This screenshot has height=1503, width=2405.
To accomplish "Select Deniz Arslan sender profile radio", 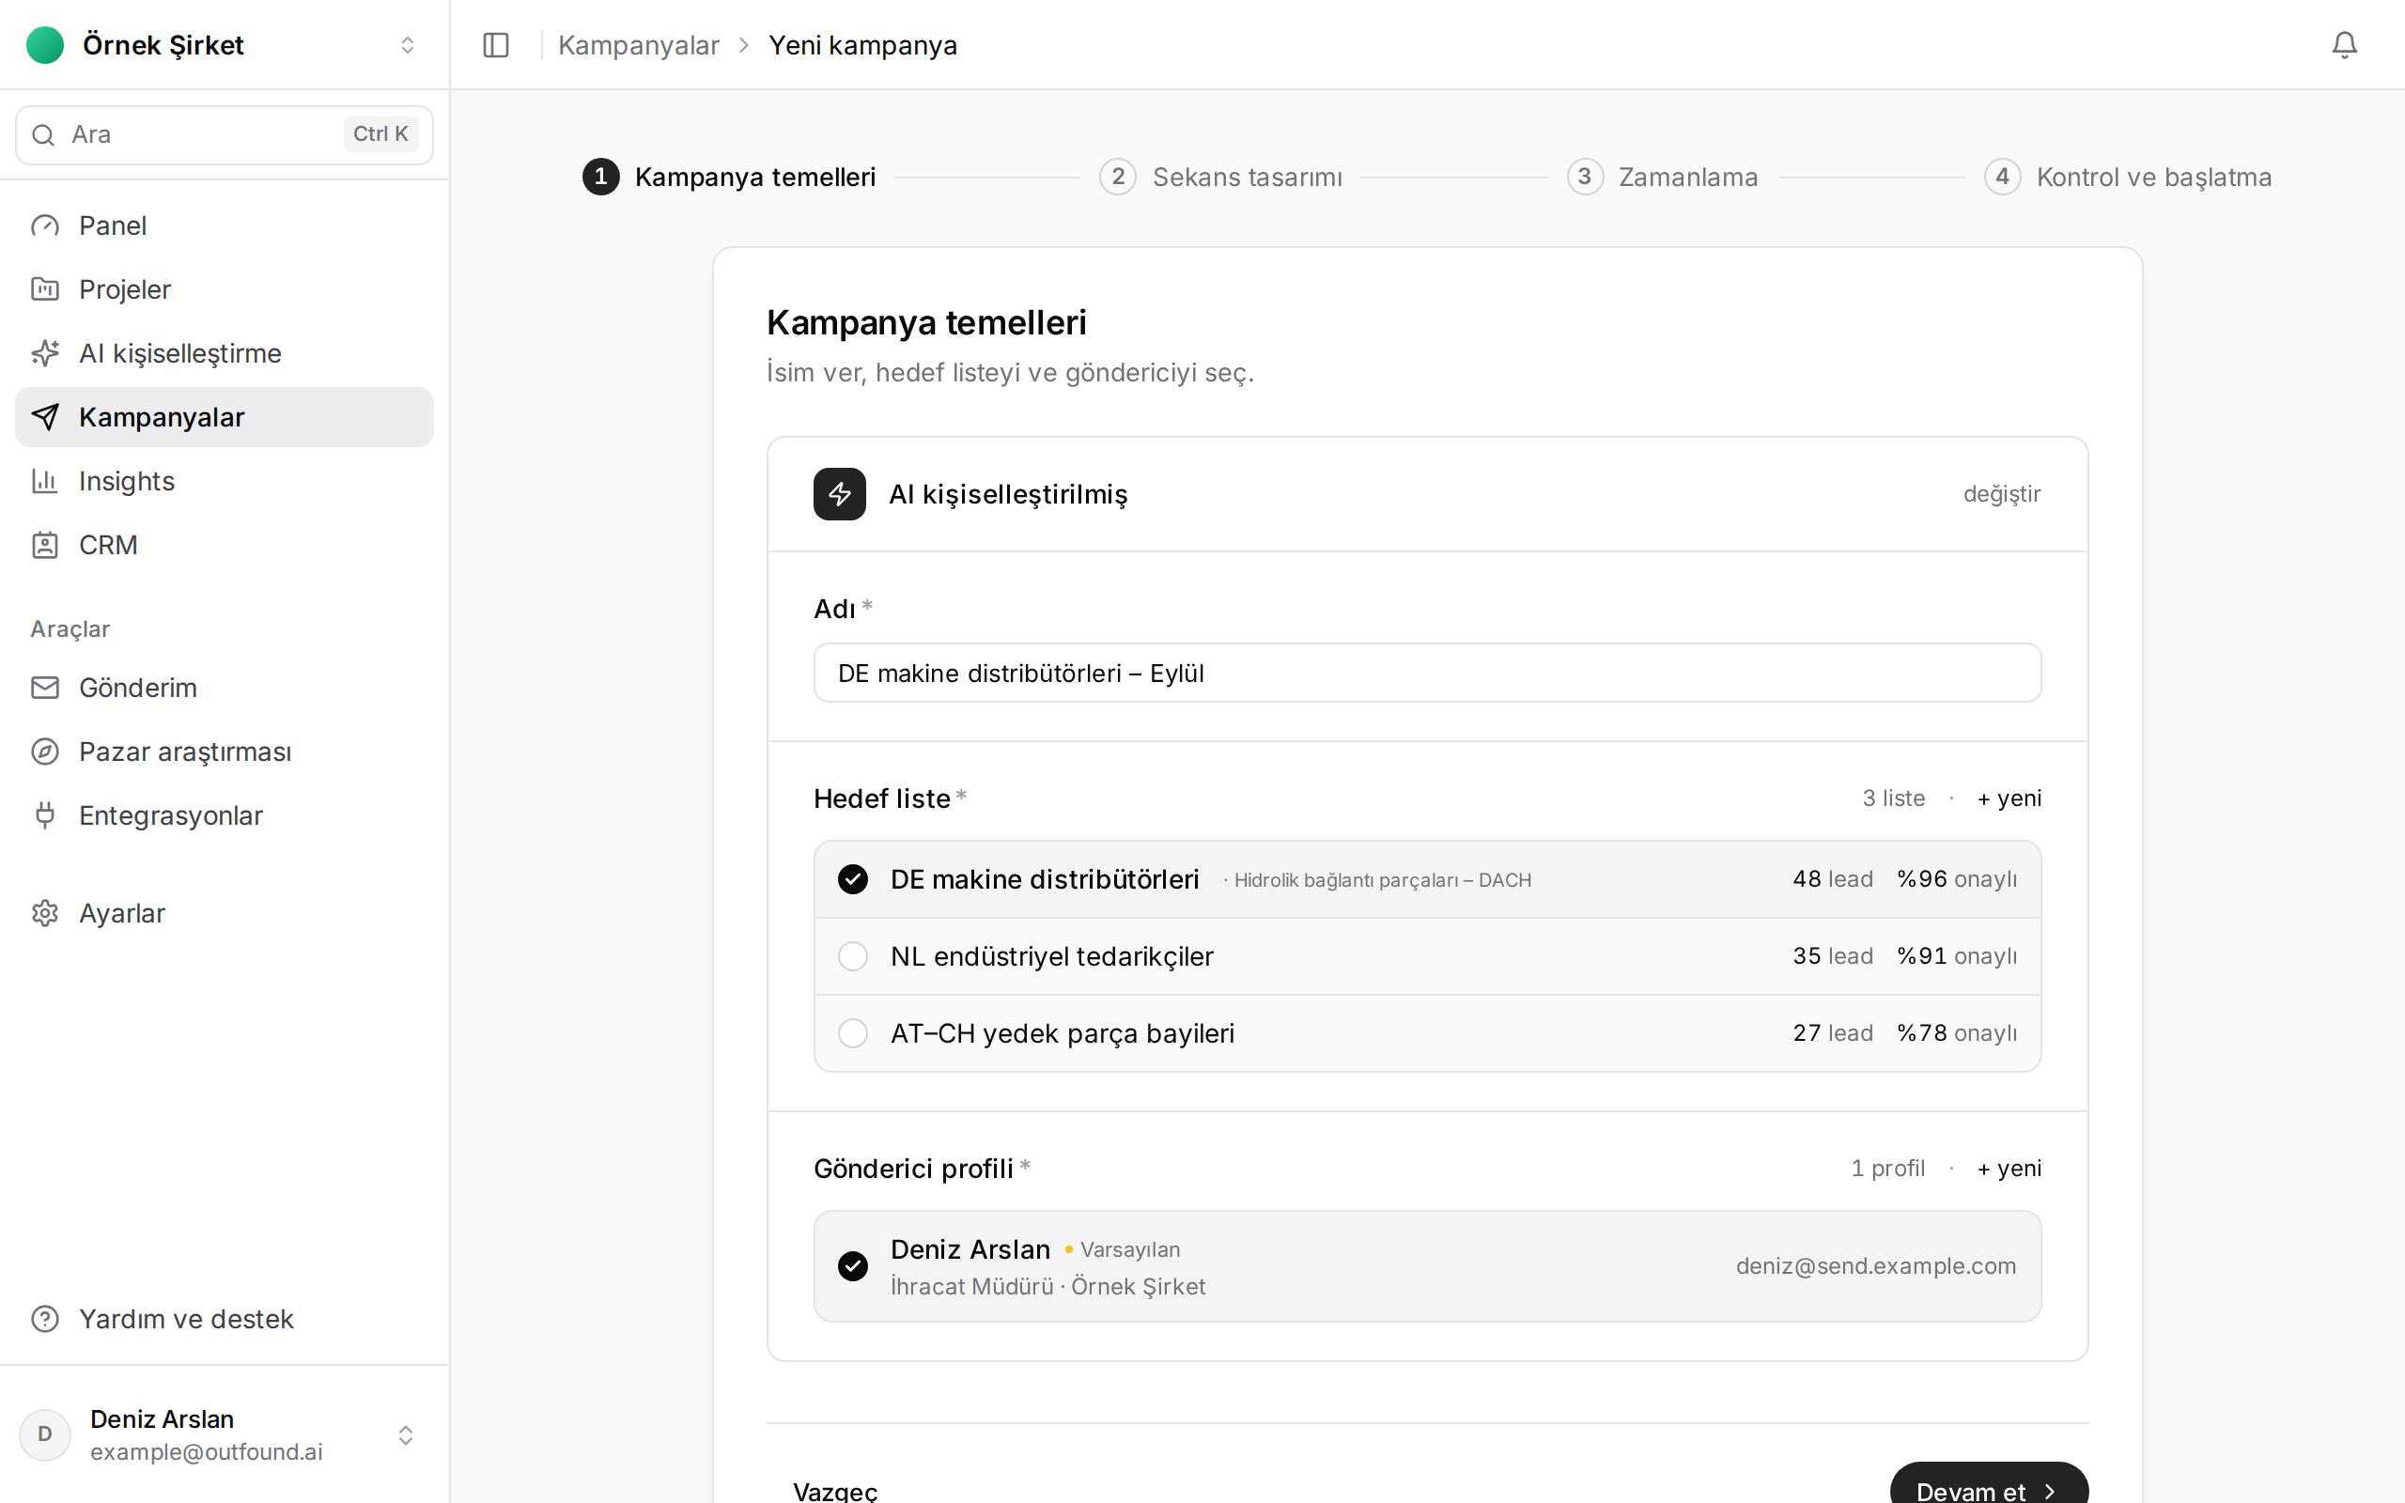I will tap(853, 1265).
